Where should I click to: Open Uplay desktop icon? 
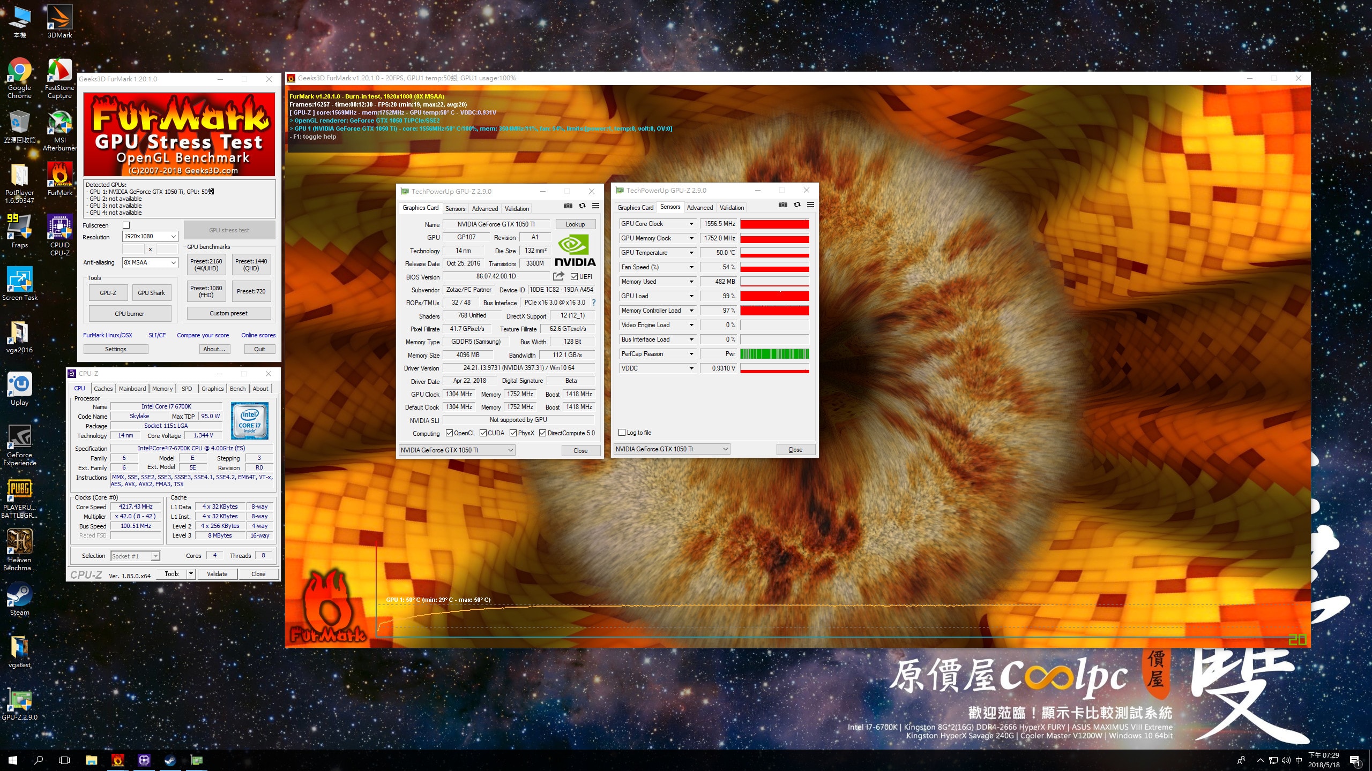pyautogui.click(x=19, y=389)
